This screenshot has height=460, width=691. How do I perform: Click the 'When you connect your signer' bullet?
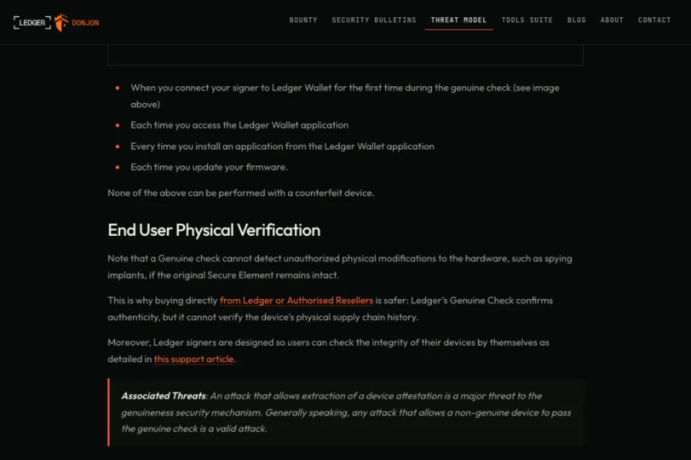(x=345, y=96)
